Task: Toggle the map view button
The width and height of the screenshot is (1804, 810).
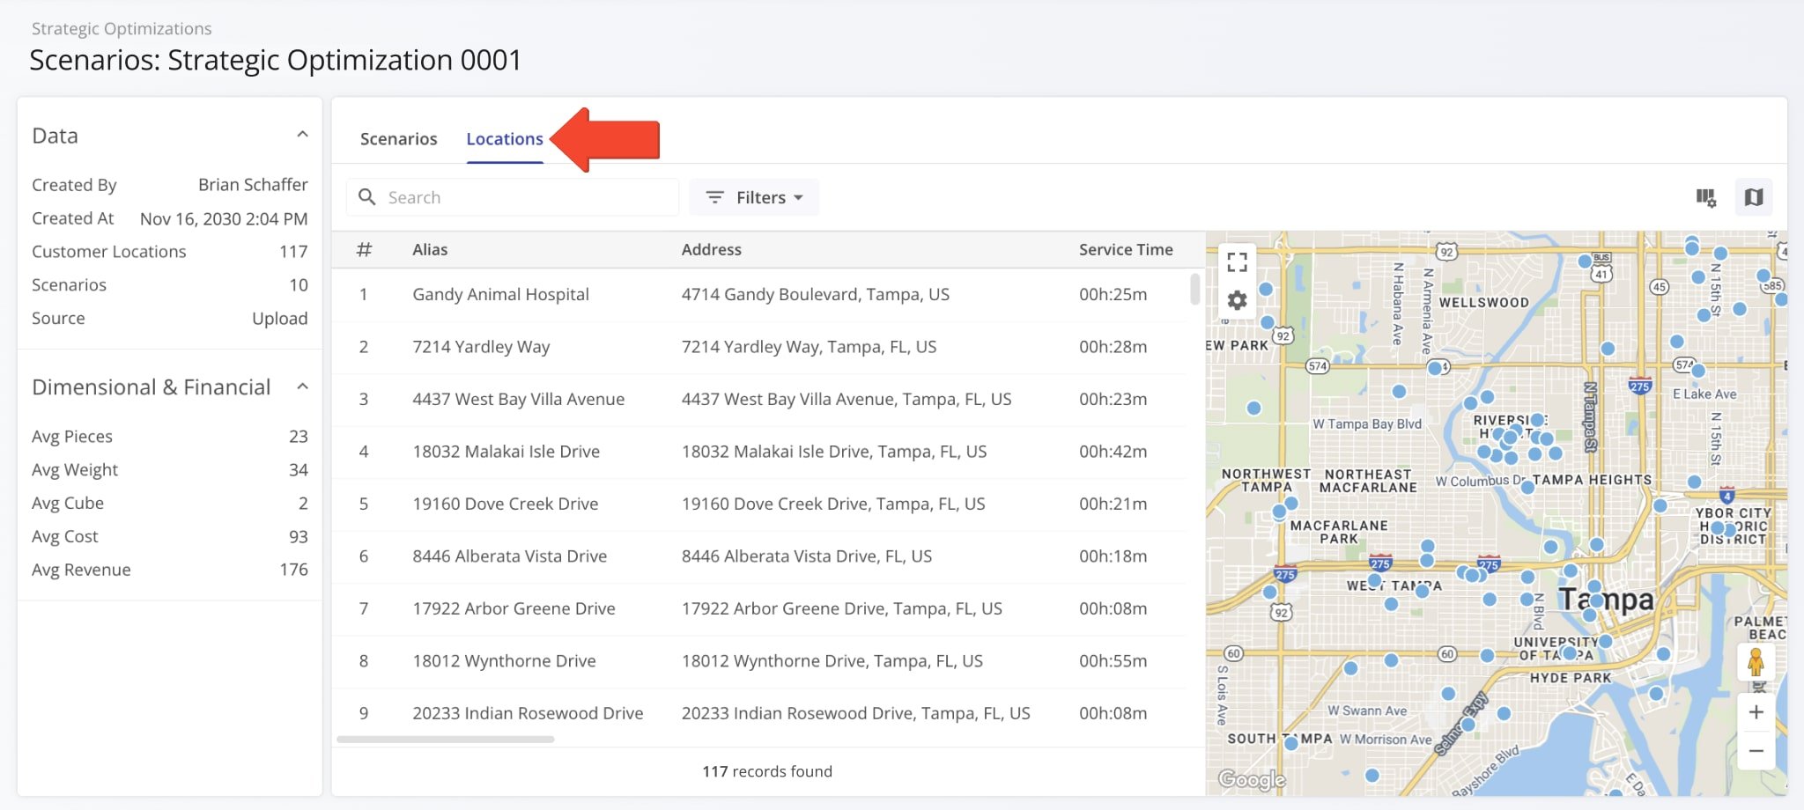Action: (1753, 197)
